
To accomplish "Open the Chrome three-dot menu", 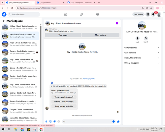I will coord(162,8).
